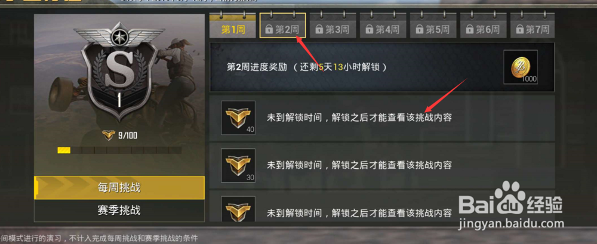Click the gold coin 1000 reward icon
This screenshot has height=244, width=597.
521,67
